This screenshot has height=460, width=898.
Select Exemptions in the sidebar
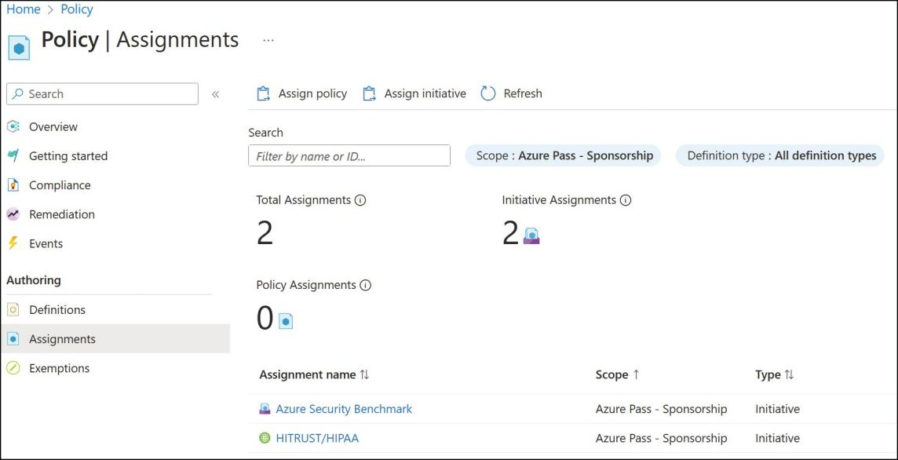tap(60, 368)
